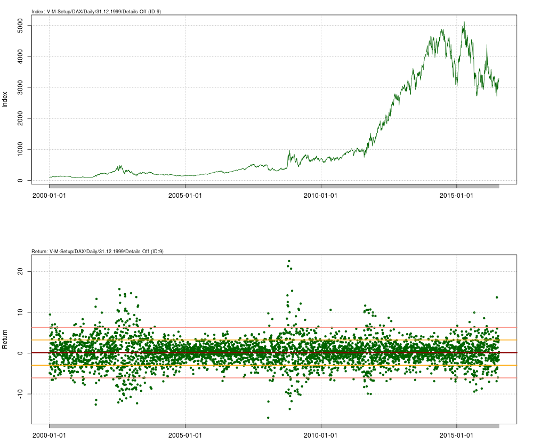Click the -10 tick on Return axis
The height and width of the screenshot is (444, 533).
click(x=20, y=394)
